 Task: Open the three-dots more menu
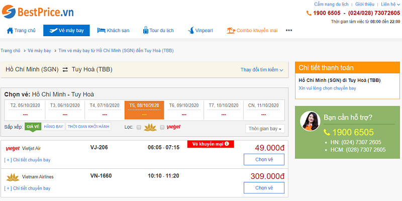(x=289, y=30)
